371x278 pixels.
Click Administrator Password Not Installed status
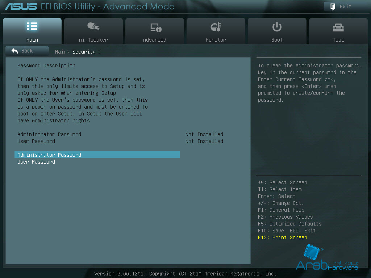[204, 134]
